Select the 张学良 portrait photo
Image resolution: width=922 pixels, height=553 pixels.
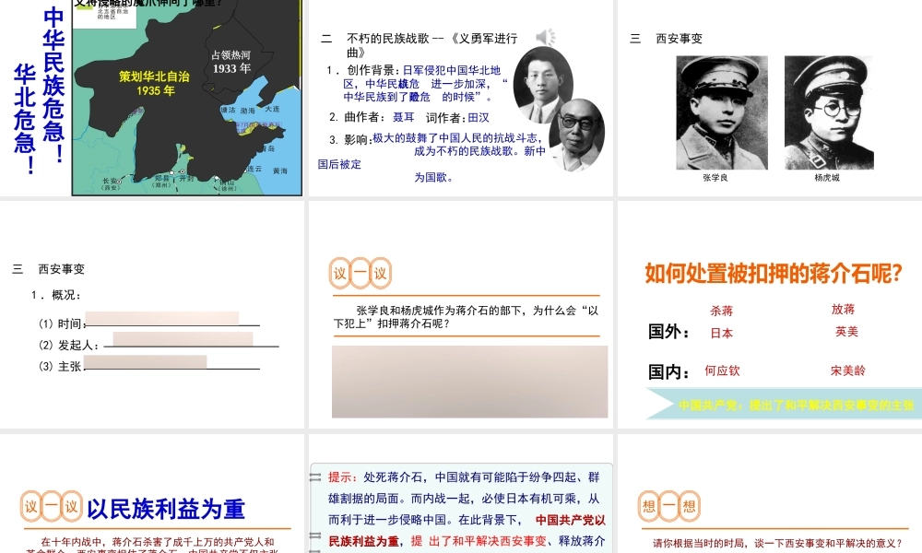tap(722, 112)
